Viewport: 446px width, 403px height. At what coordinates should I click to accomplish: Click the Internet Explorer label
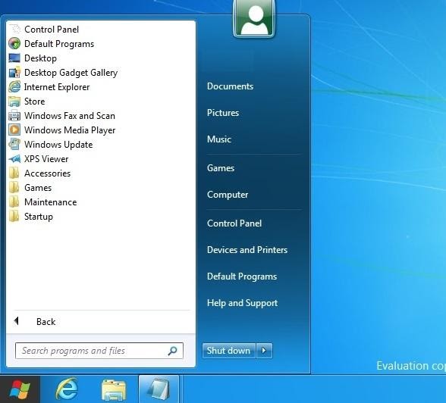[57, 87]
